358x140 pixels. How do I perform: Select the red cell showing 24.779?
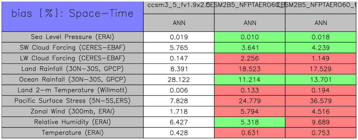[x=250, y=101]
